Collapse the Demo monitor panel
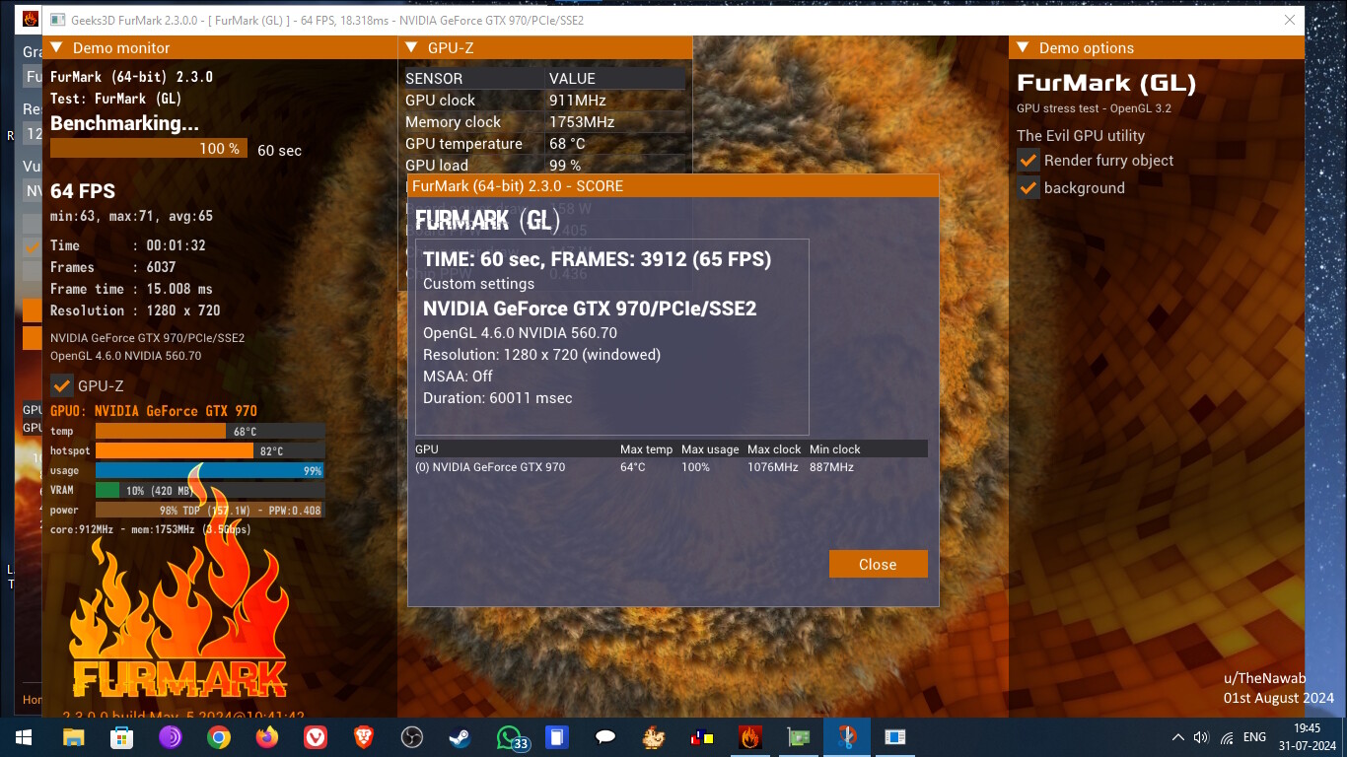The width and height of the screenshot is (1347, 757). pyautogui.click(x=56, y=48)
